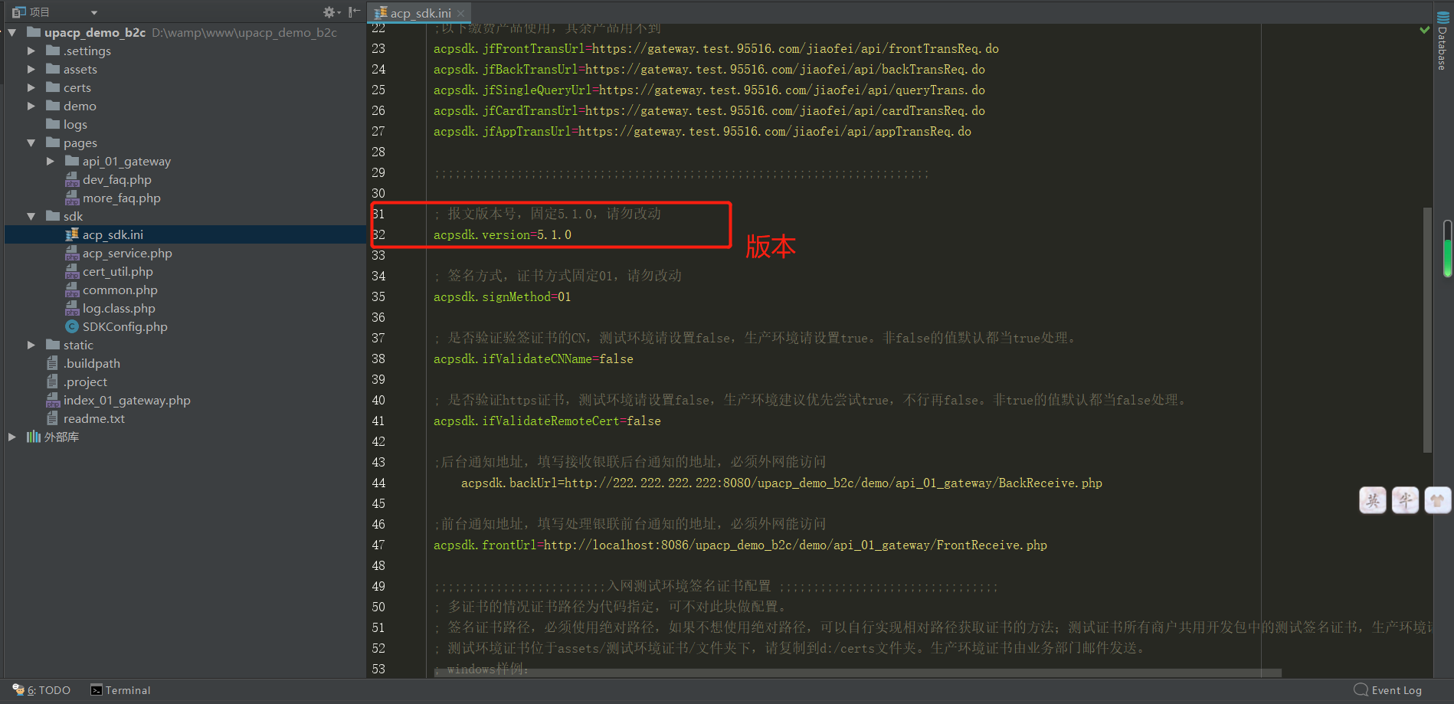Open .project file
The width and height of the screenshot is (1454, 704).
[x=85, y=382]
